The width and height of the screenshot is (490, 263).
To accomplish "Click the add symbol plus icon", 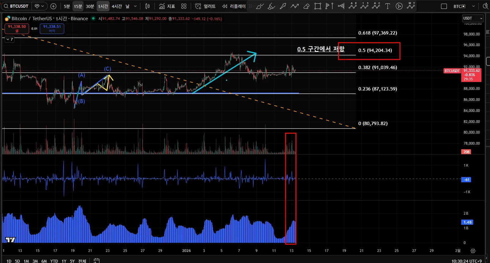I will (53, 6).
